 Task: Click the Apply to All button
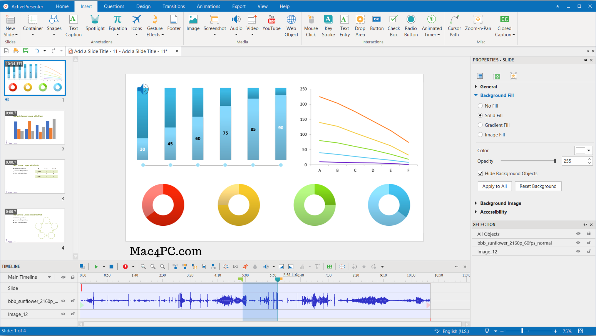(494, 186)
